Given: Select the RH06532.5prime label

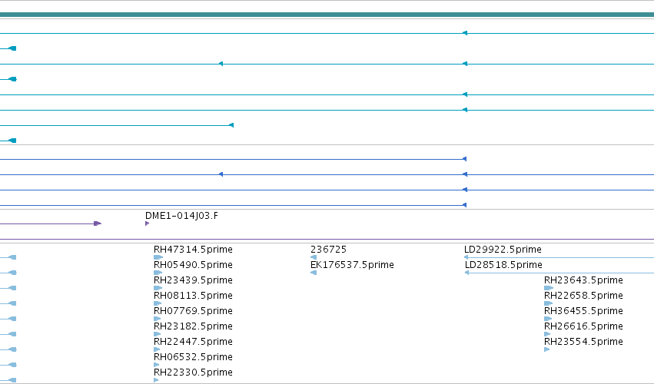Looking at the screenshot, I should 193,357.
